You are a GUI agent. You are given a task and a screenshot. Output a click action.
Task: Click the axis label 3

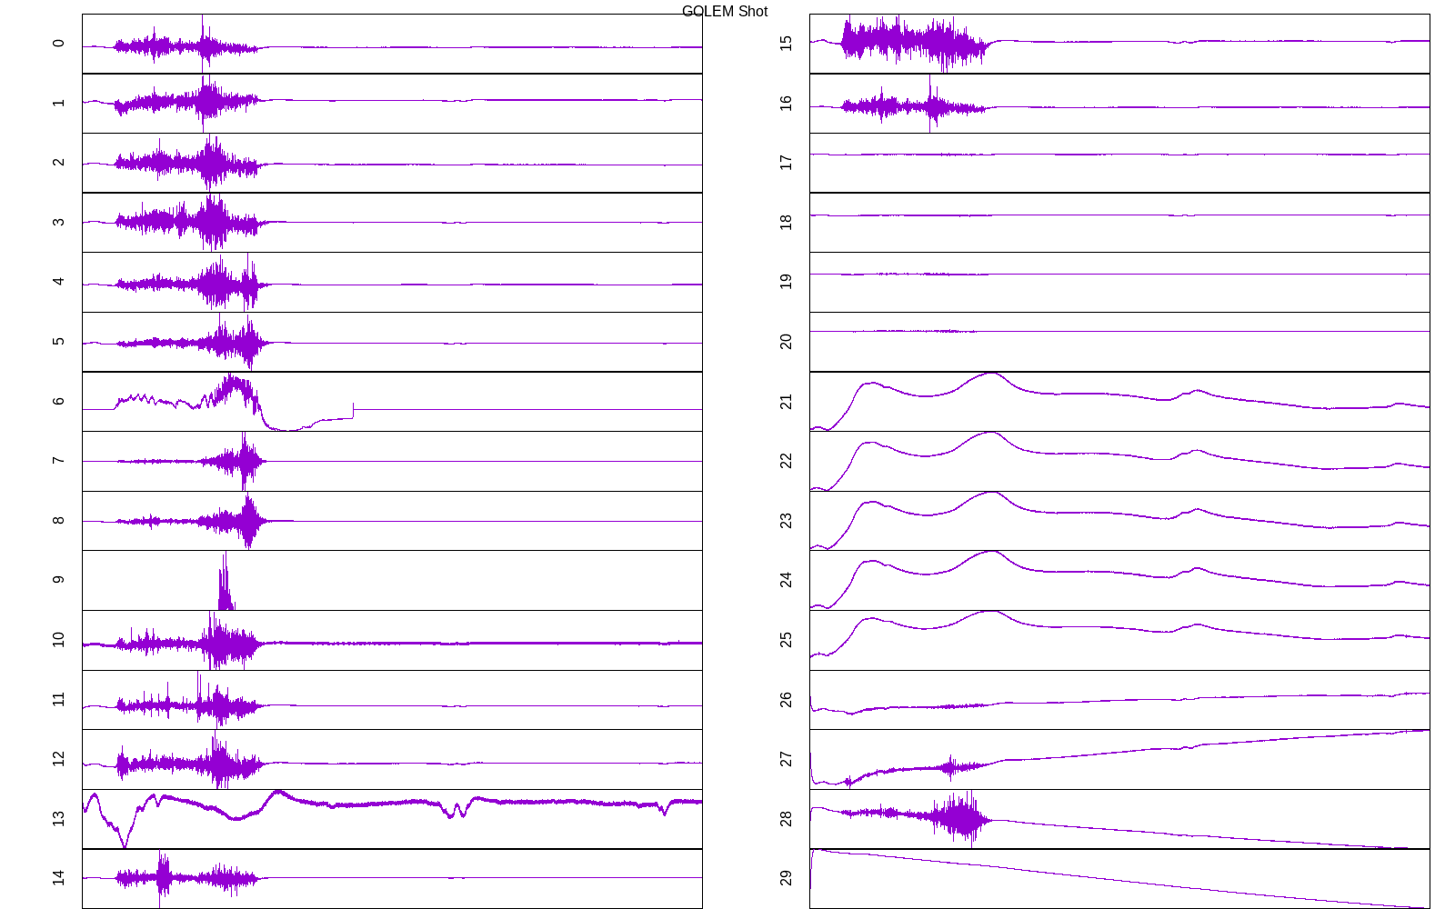pyautogui.click(x=59, y=222)
